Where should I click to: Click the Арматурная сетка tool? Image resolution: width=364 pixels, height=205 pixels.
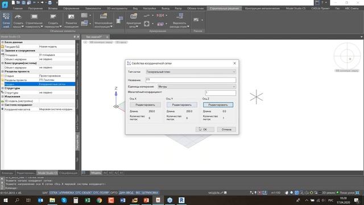pos(134,20)
